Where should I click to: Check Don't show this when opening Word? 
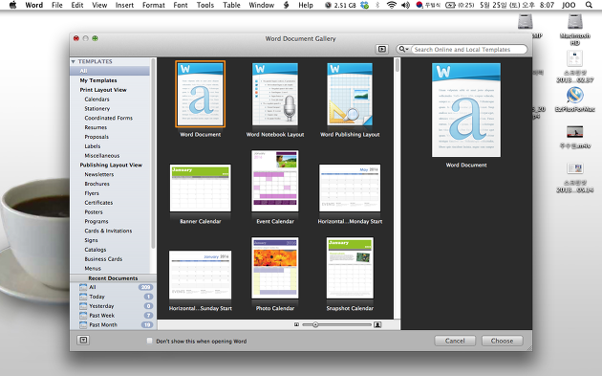coord(149,341)
